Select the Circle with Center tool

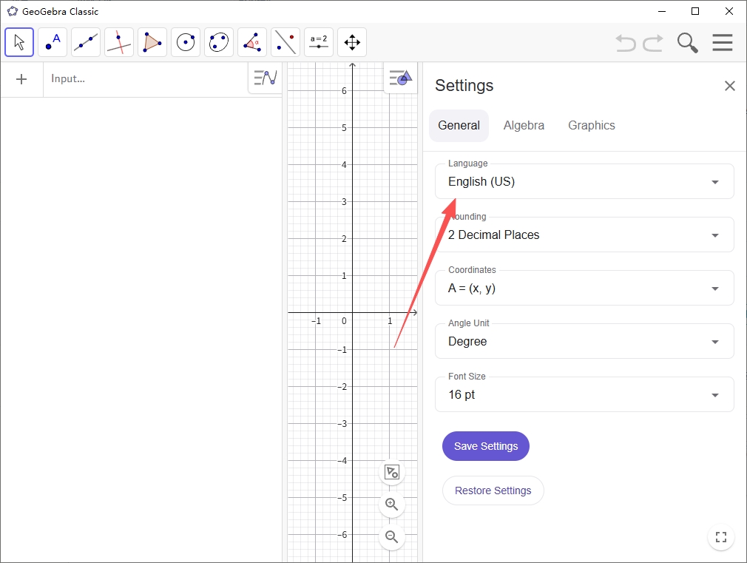186,42
